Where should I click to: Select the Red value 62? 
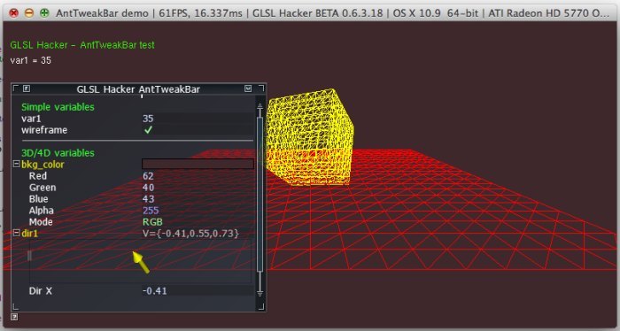point(148,176)
